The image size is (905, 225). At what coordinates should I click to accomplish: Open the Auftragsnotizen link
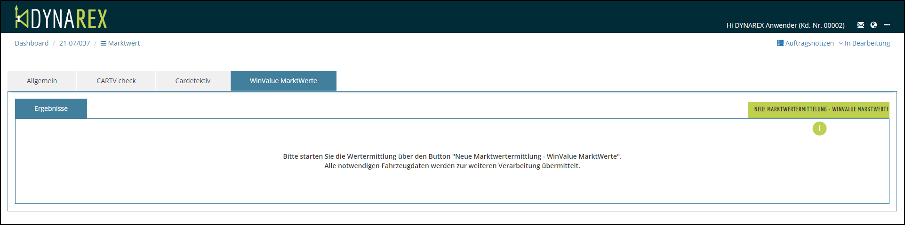[809, 43]
